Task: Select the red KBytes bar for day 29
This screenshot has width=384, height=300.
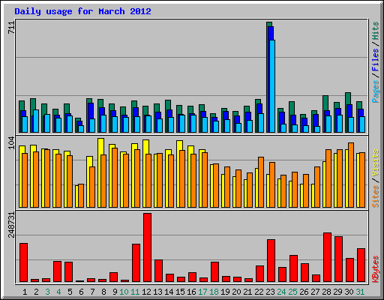Action: click(x=338, y=259)
